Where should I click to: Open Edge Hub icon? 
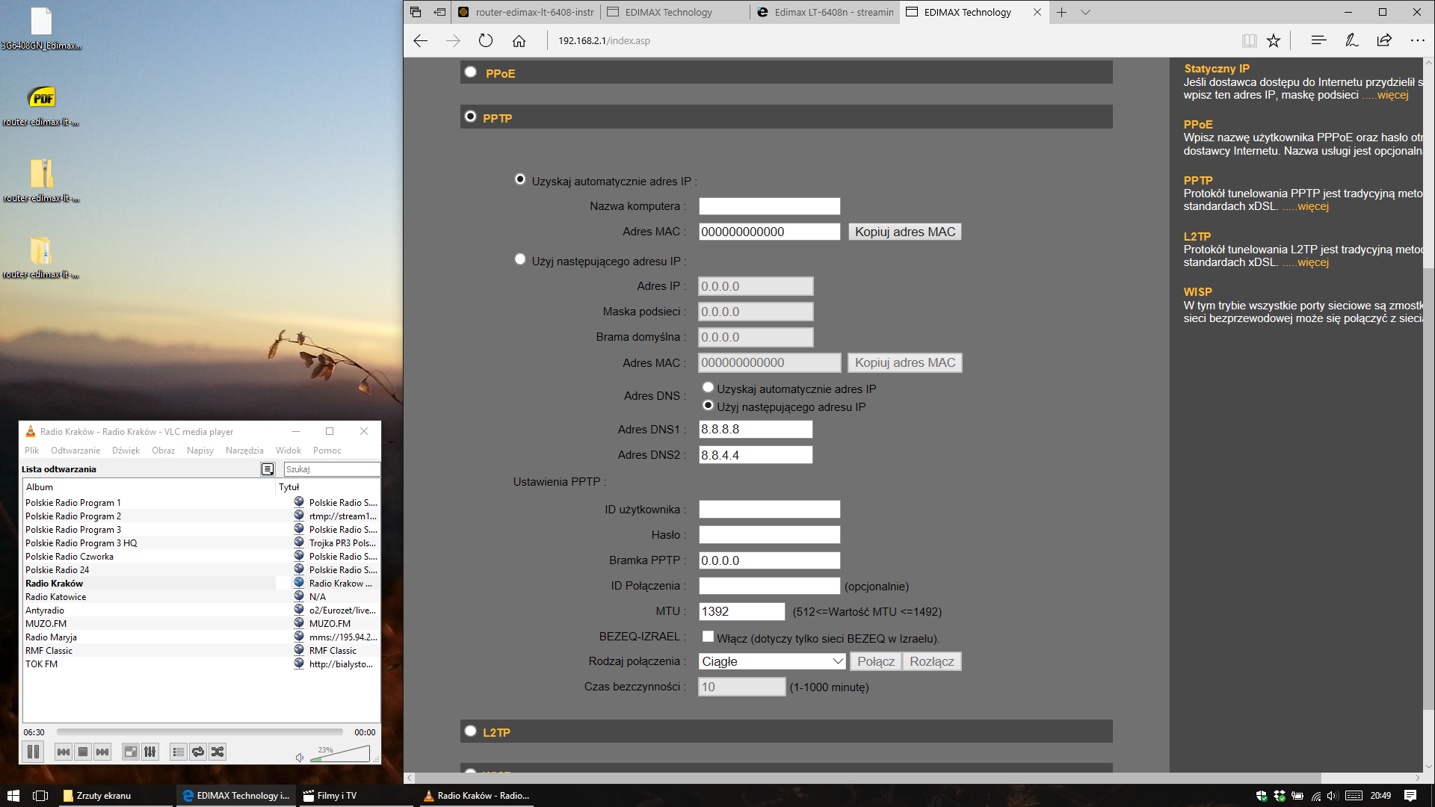pos(1318,40)
